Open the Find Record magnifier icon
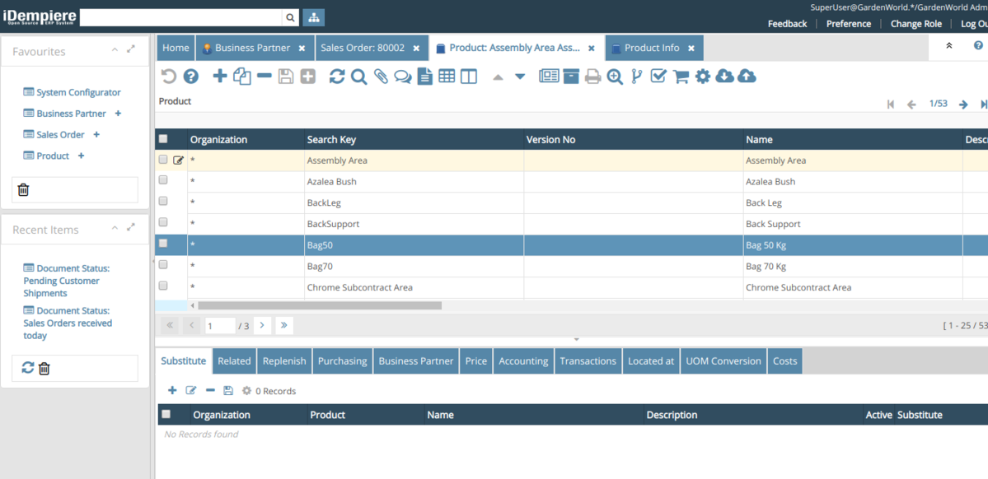Screen dimensions: 988x479 click(x=358, y=77)
